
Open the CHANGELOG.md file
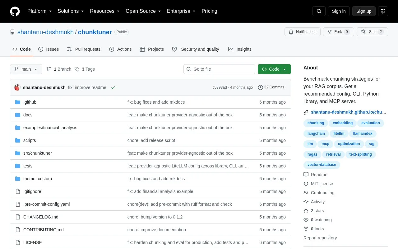41,217
